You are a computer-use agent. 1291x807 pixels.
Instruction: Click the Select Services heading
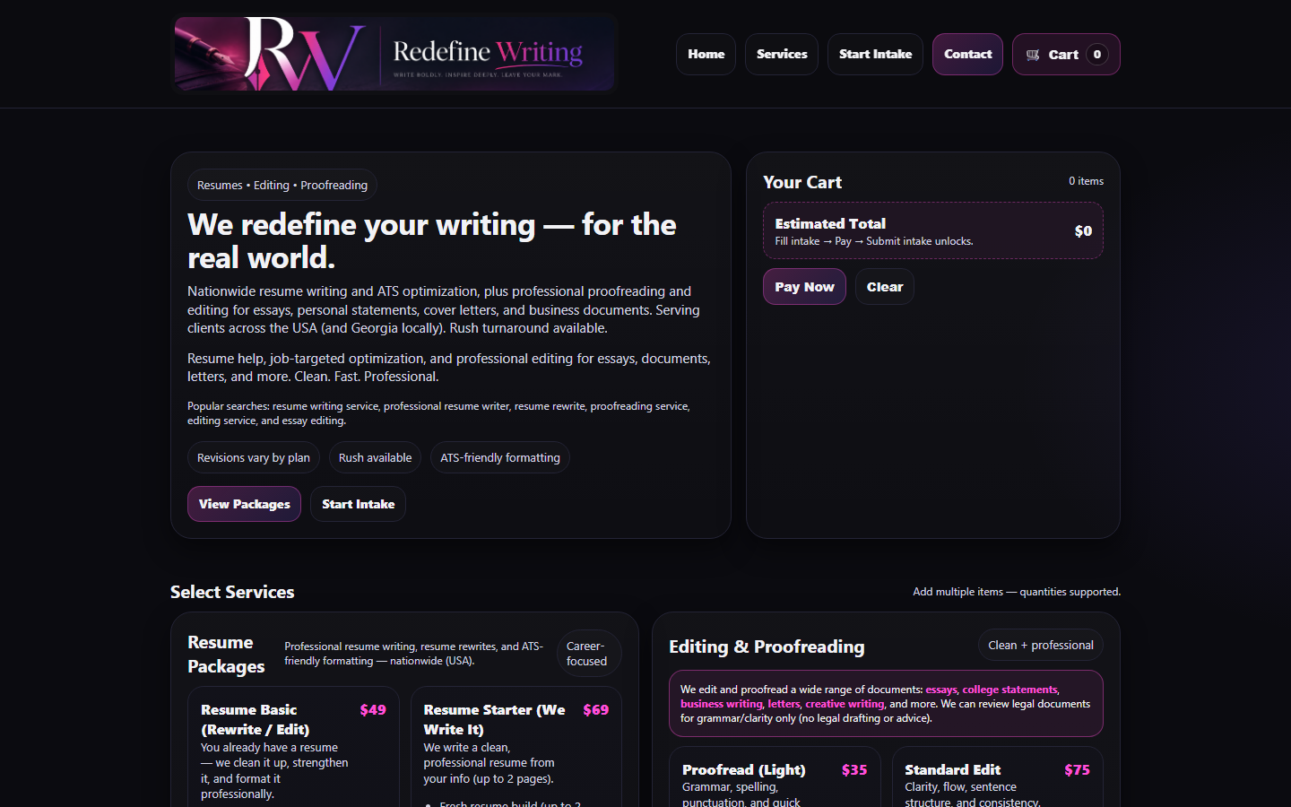pos(232,592)
